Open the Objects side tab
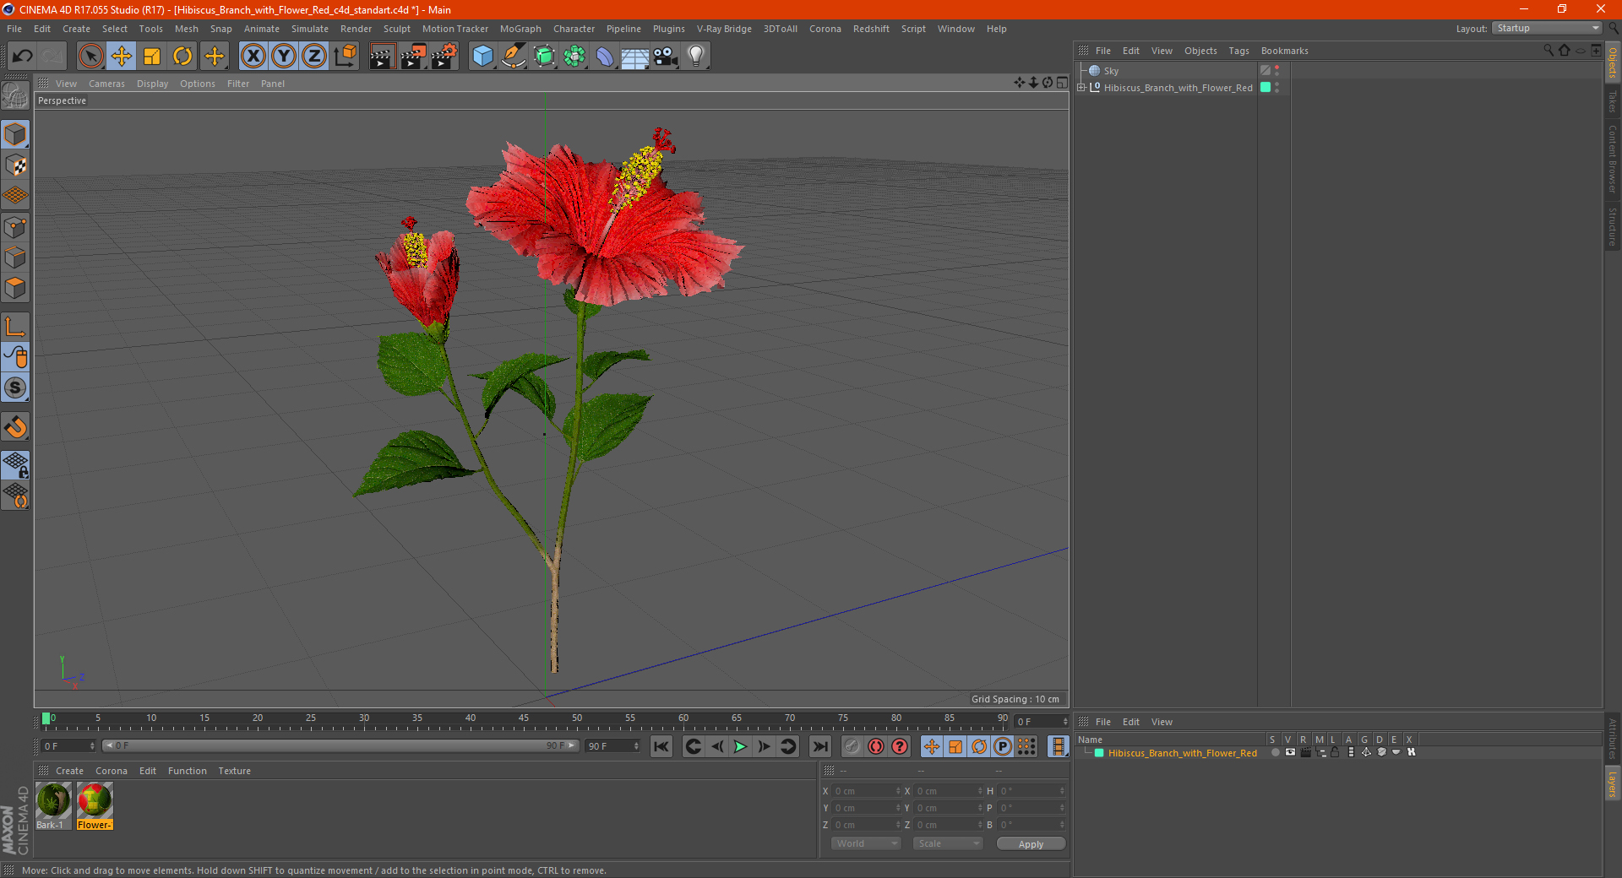The width and height of the screenshot is (1622, 878). coord(1613,62)
